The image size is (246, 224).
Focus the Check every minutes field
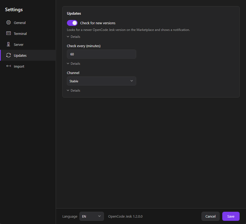102,54
